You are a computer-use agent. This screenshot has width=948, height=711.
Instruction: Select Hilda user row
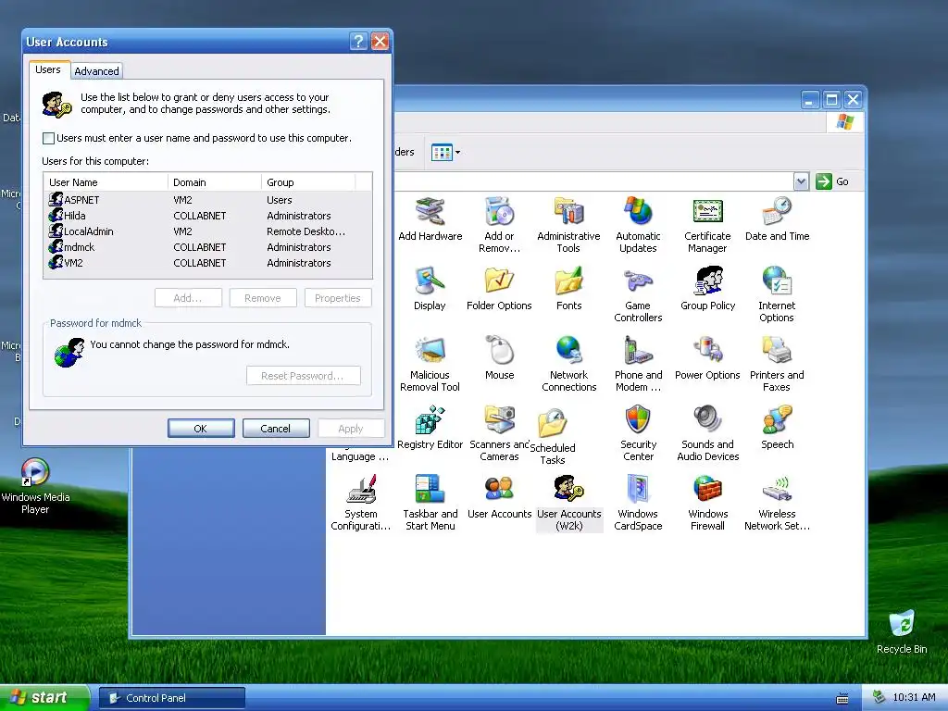click(x=207, y=215)
